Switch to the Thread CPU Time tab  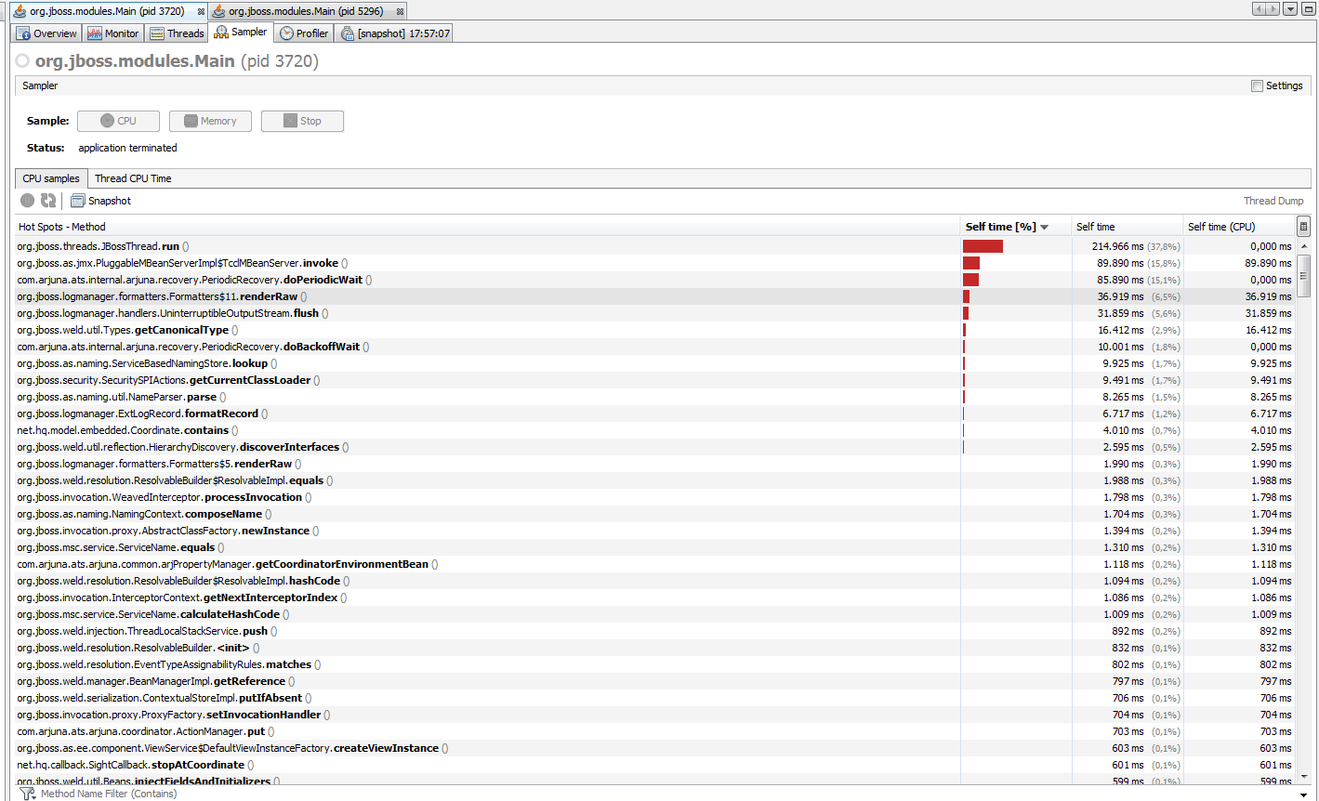(132, 177)
